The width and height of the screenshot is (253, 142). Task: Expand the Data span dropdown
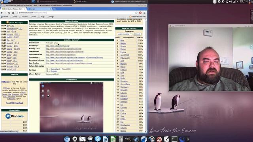(125, 34)
